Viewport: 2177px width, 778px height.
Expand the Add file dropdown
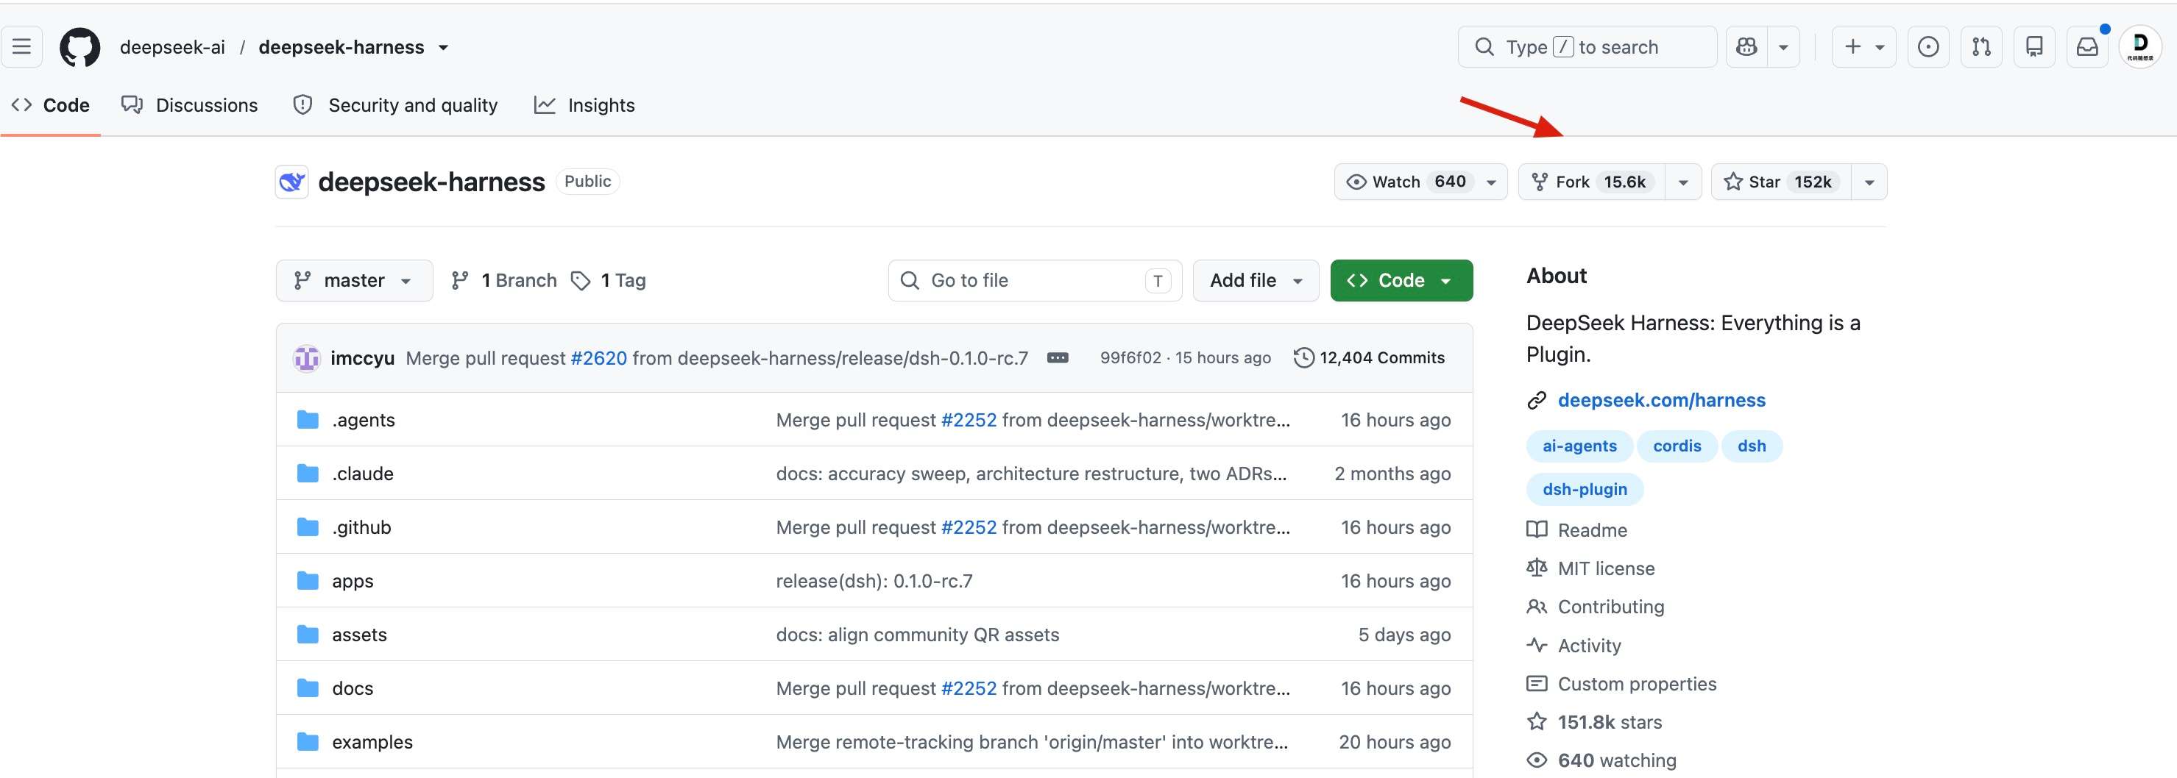(x=1256, y=280)
